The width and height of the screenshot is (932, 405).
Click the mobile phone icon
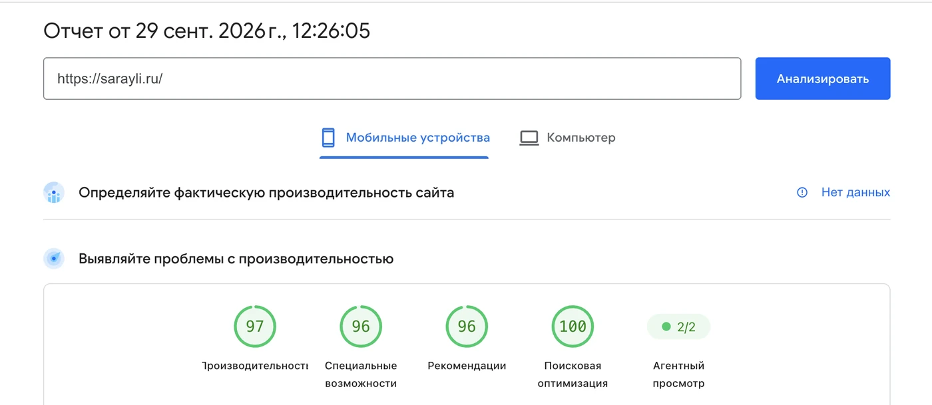click(x=328, y=138)
